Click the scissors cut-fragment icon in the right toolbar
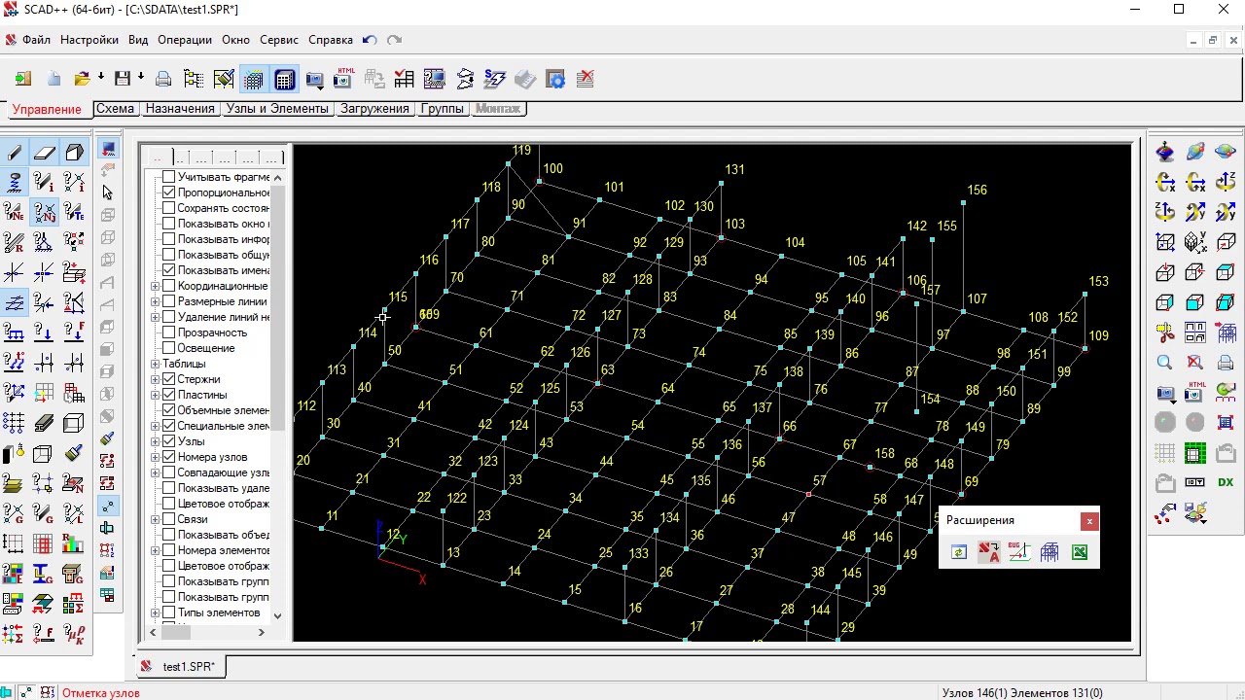The image size is (1245, 700). click(x=1165, y=332)
